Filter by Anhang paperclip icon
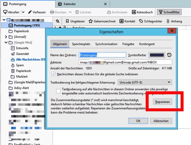 coord(168,21)
